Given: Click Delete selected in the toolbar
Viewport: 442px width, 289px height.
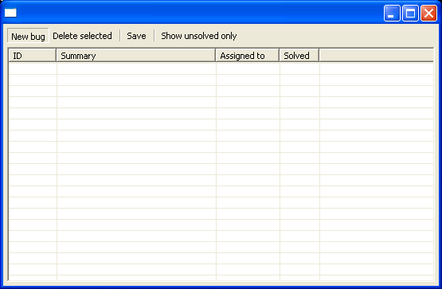Looking at the screenshot, I should [82, 36].
